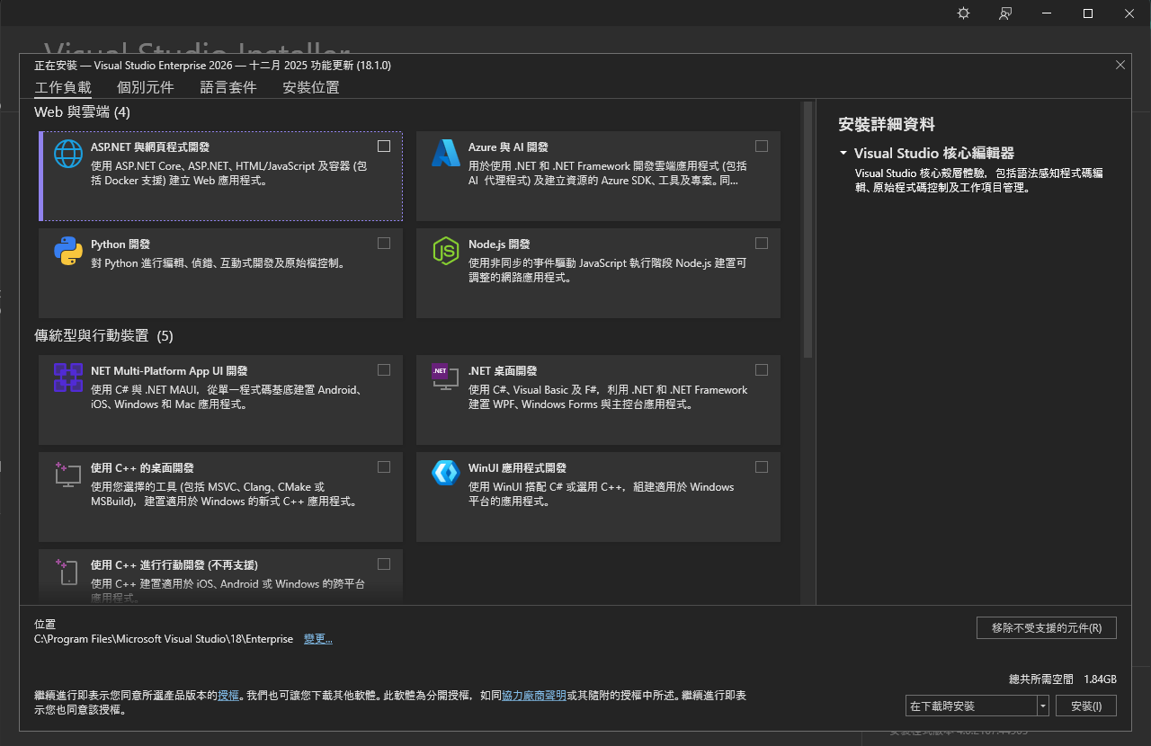The width and height of the screenshot is (1151, 746).
Task: Click the 安裝(I) button
Action: (1085, 706)
